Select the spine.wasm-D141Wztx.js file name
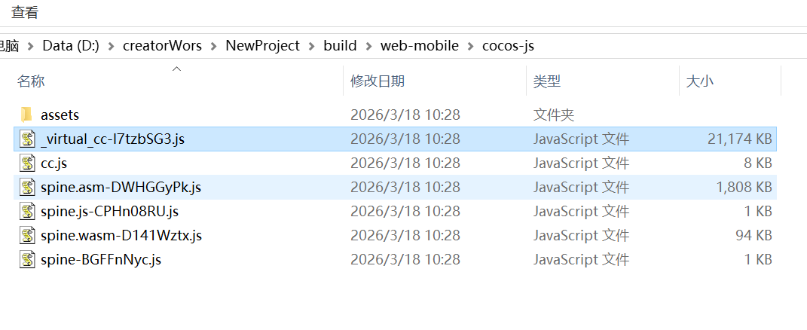807x330 pixels. click(x=121, y=235)
